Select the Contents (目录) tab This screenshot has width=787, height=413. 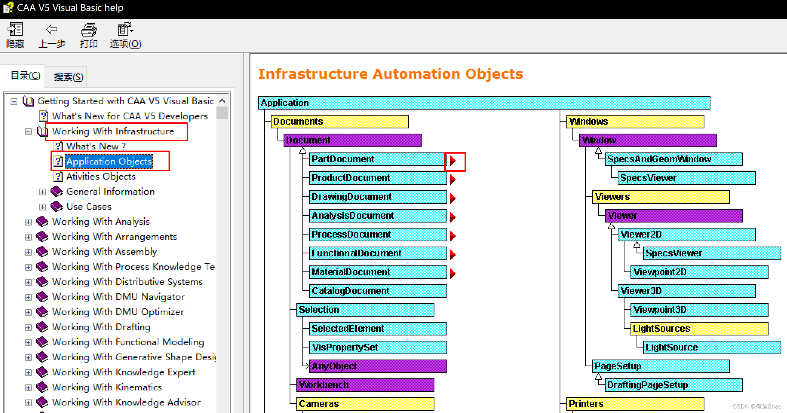click(25, 76)
